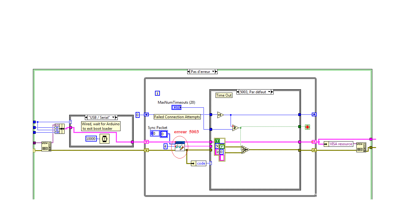Toggle the True boolean constant
This screenshot has height=224, width=420.
(x=217, y=141)
